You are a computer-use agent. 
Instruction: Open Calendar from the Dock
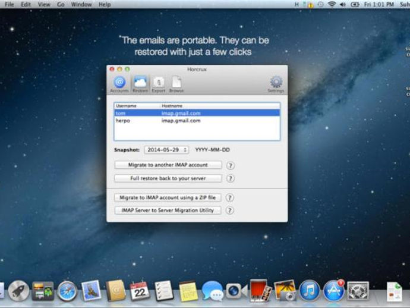click(x=140, y=291)
